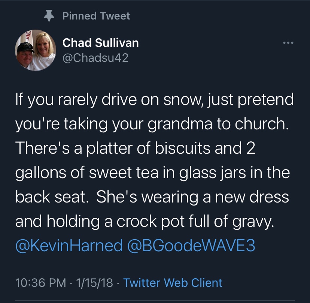Open Chad Sullivan's profile photo
Screen dimensions: 310x303
36,50
